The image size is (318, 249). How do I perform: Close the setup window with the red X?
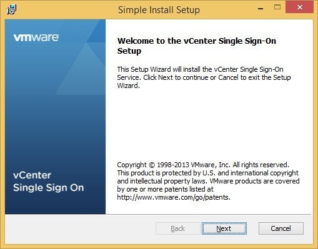click(299, 7)
